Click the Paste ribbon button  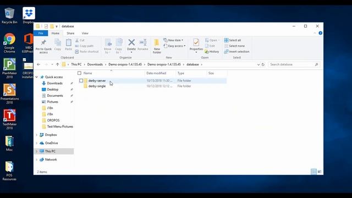68,45
